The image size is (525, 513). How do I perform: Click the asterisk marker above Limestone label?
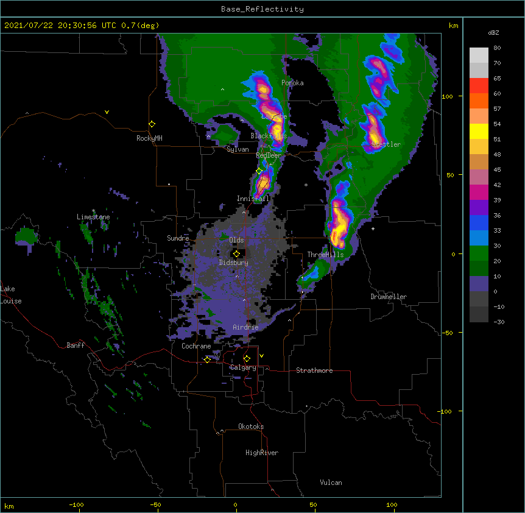click(93, 211)
